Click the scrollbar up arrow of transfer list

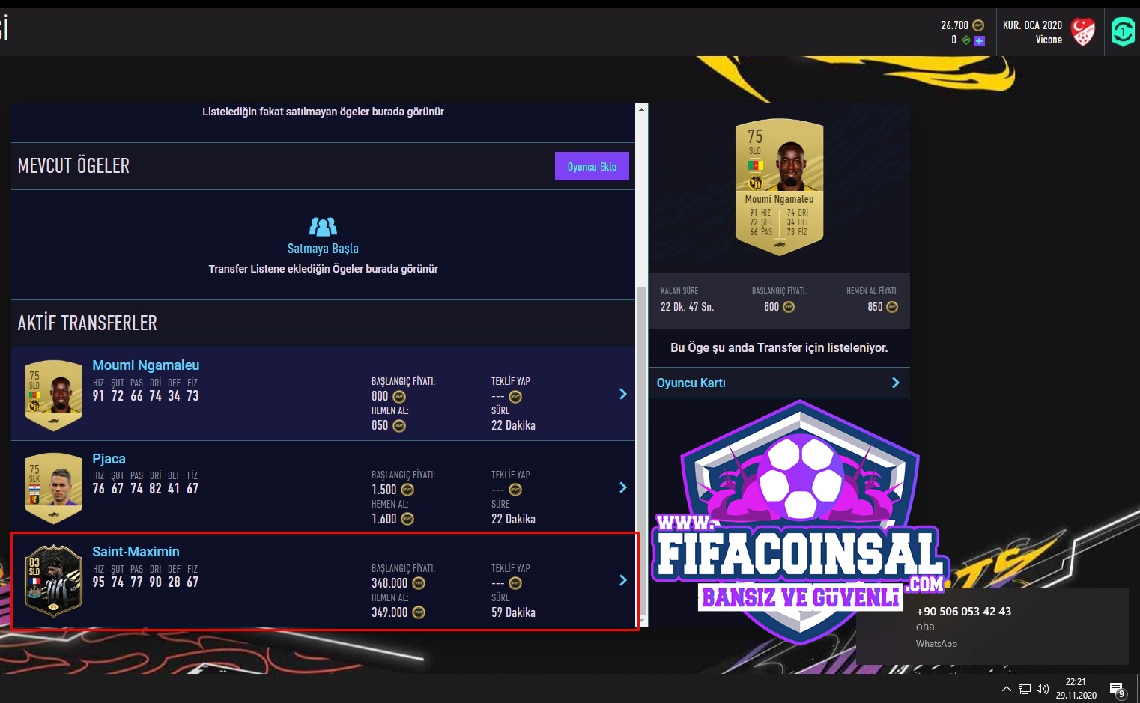641,109
